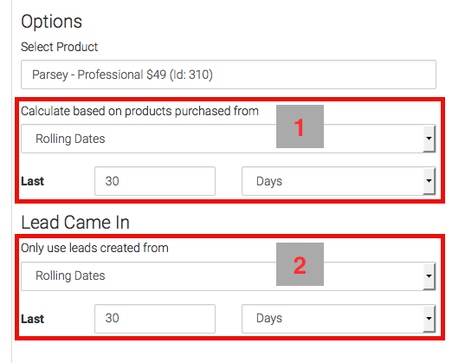Click arrow on purchases Days dropdown

click(x=429, y=181)
